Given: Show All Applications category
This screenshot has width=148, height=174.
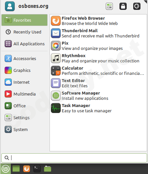Looking at the screenshot, I should [x=25, y=44].
